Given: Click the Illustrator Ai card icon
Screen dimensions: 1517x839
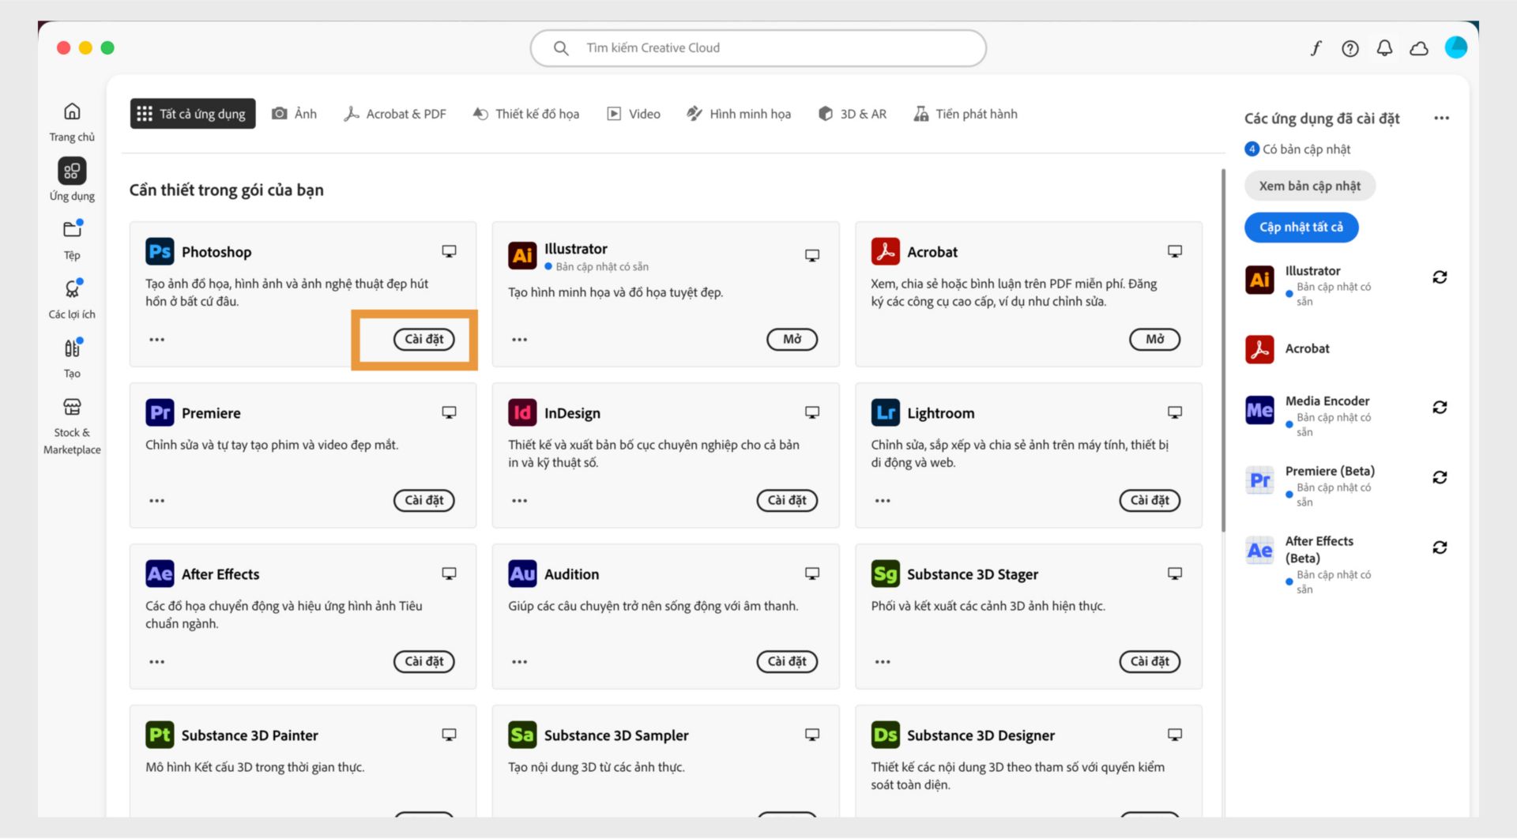Looking at the screenshot, I should [x=522, y=255].
